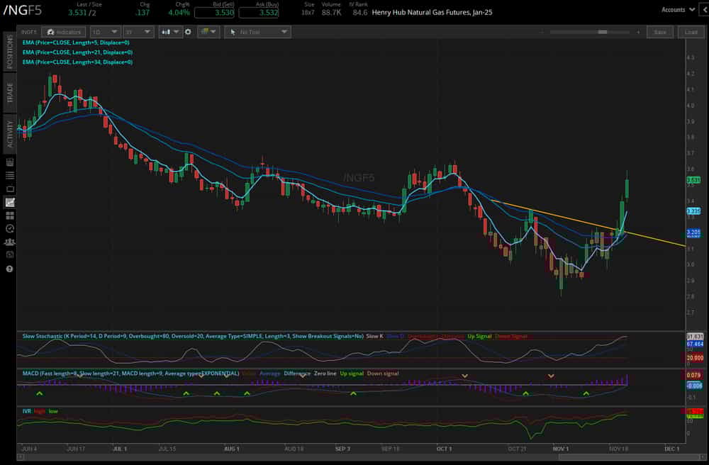Open the chart settings gear
709x465 pixels.
tap(188, 32)
